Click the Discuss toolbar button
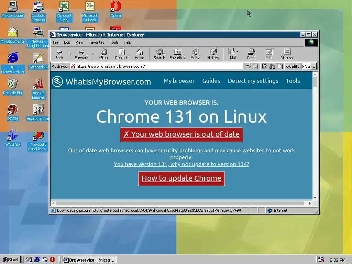The height and width of the screenshot is (264, 352). 286,54
